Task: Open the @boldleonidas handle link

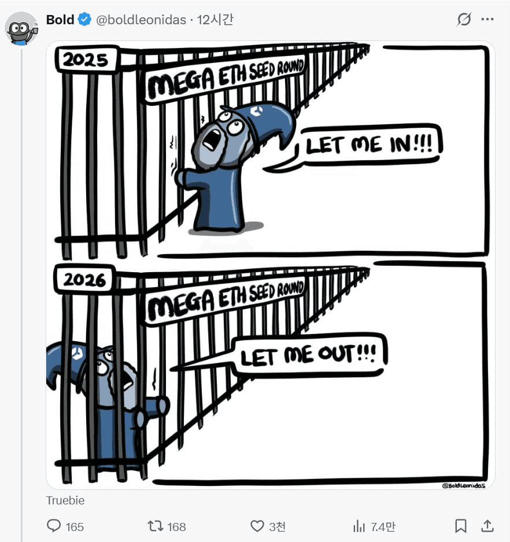Action: [141, 20]
